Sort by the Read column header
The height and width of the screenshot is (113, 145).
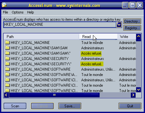point(98,37)
